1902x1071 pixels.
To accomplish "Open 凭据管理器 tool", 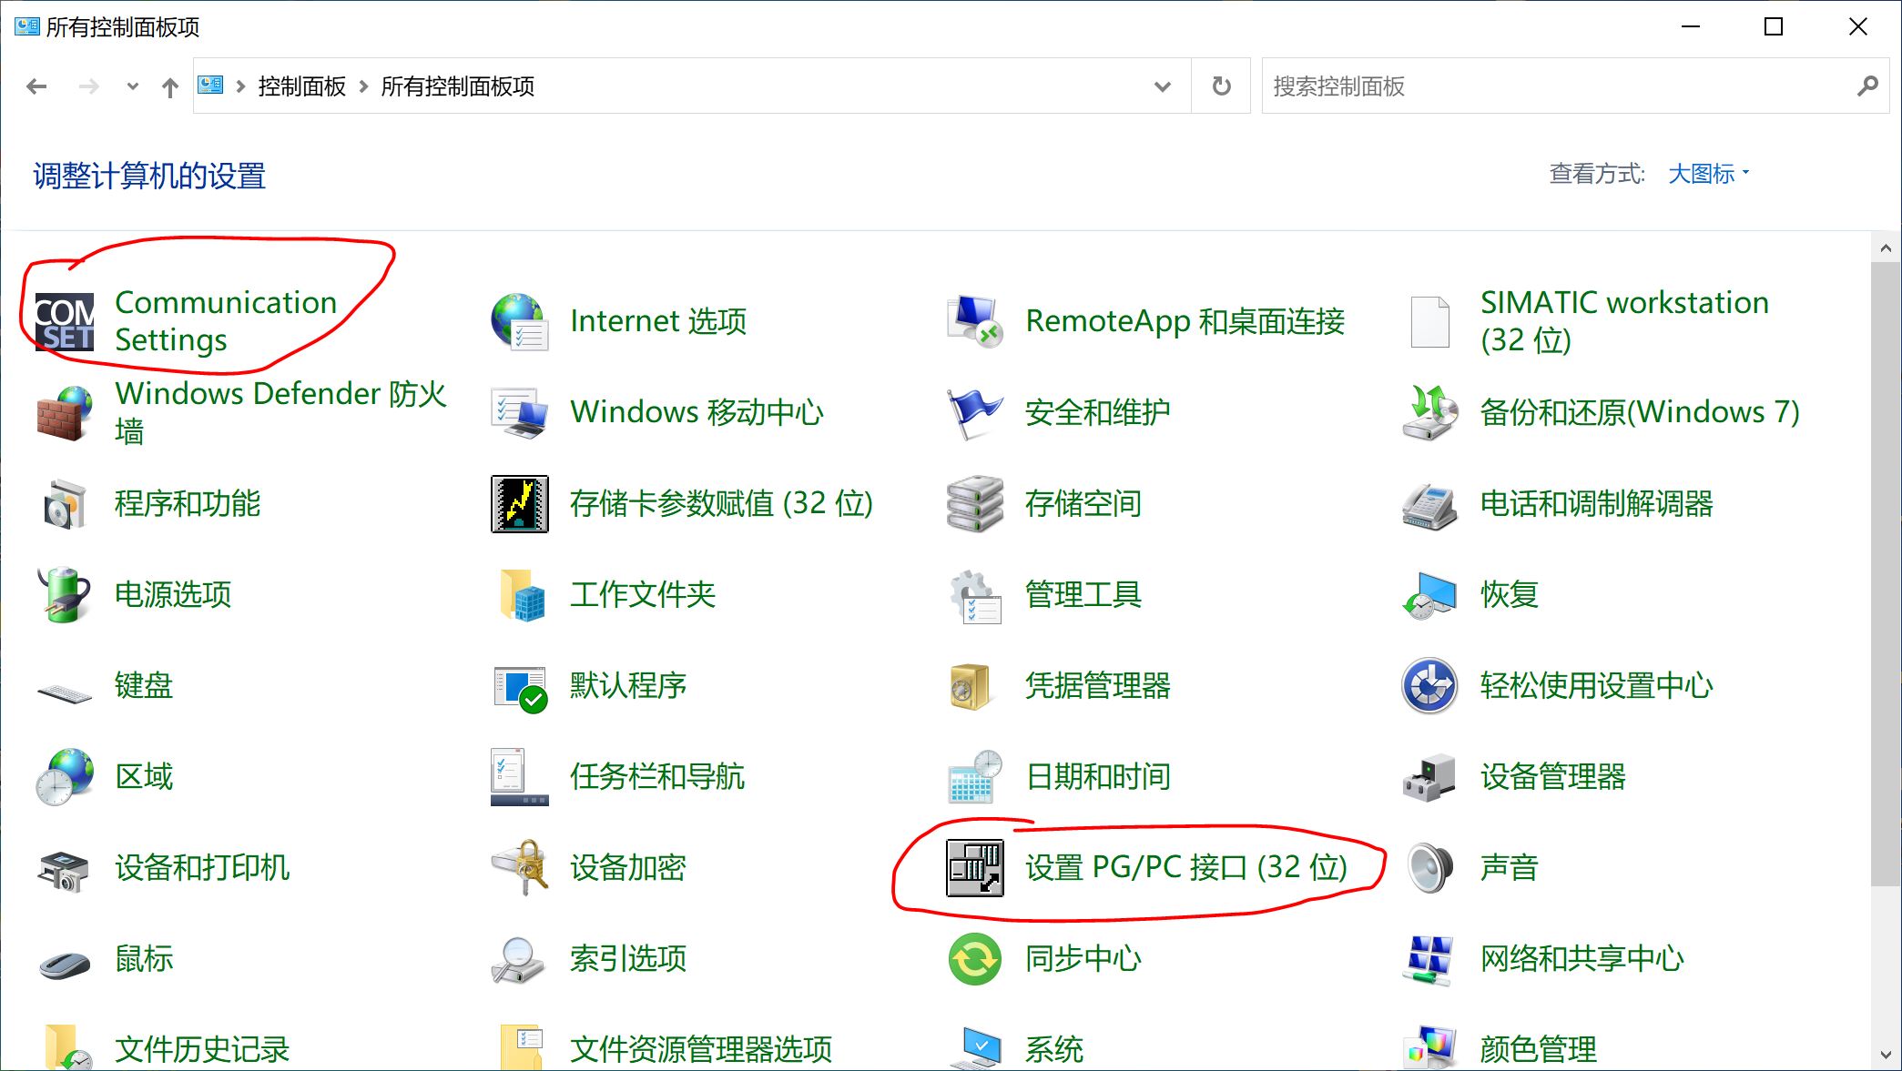I will tap(1081, 683).
